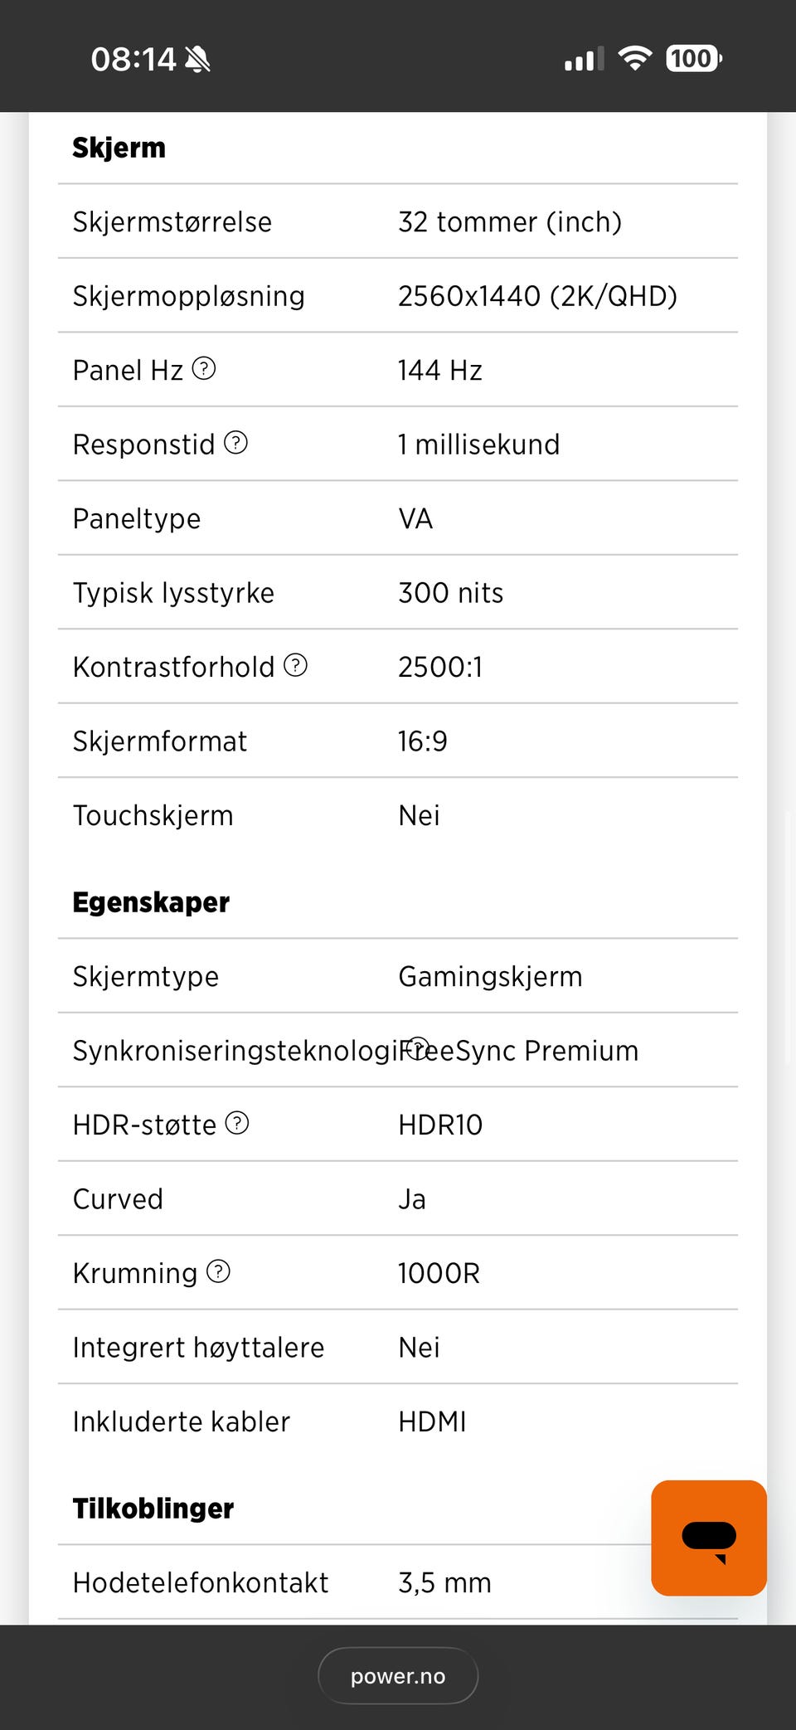796x1730 pixels.
Task: Tap HDR-støtte question mark icon
Action: pyautogui.click(x=237, y=1123)
